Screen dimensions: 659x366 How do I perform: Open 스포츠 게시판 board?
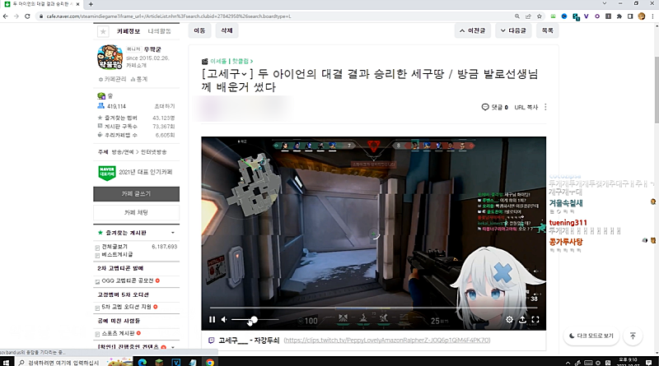coord(118,333)
